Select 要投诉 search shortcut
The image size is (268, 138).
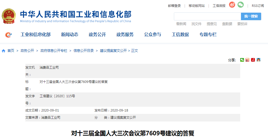pos(242,24)
